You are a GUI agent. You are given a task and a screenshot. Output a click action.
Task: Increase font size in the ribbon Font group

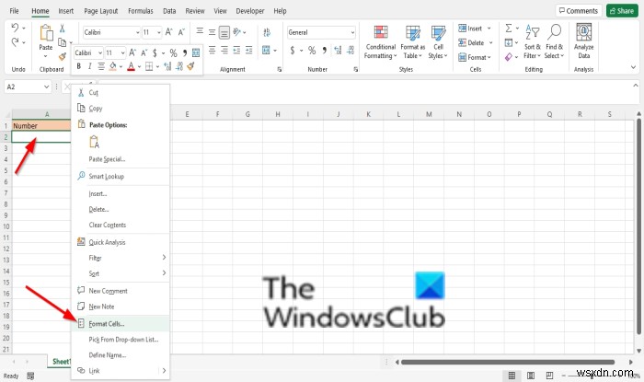click(x=168, y=32)
